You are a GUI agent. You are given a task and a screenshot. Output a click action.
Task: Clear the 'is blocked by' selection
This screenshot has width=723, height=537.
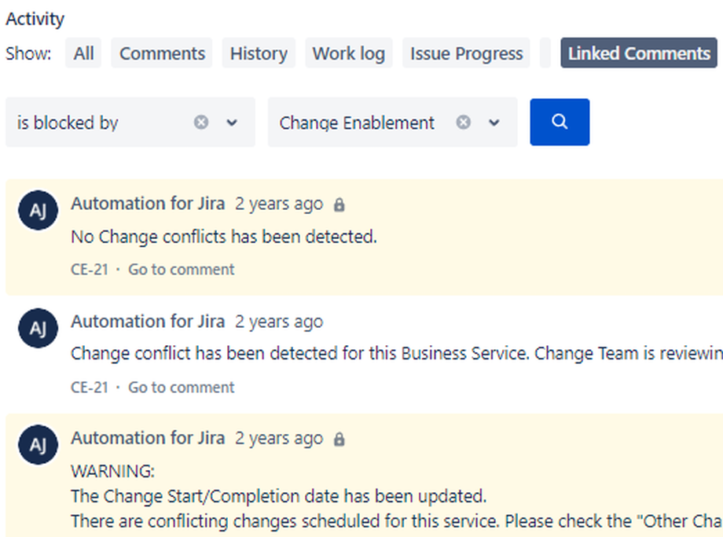(201, 122)
